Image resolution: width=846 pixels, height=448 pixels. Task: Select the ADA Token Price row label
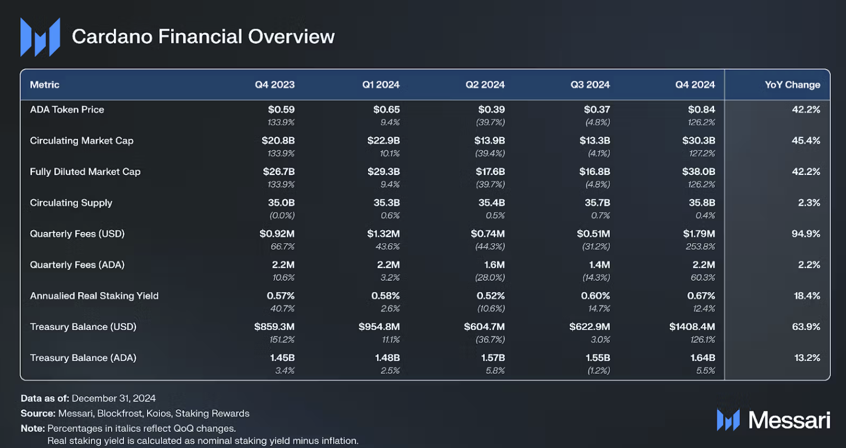[x=67, y=109]
